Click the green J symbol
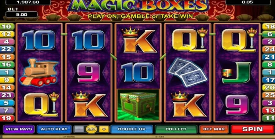 pyautogui.click(x=237, y=73)
